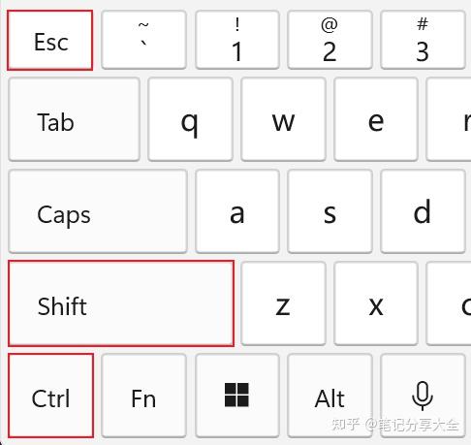Tap the letter q key

point(190,119)
